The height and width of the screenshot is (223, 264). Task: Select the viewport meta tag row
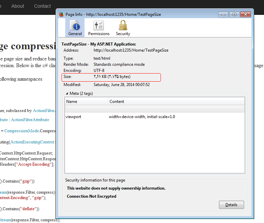click(154, 117)
